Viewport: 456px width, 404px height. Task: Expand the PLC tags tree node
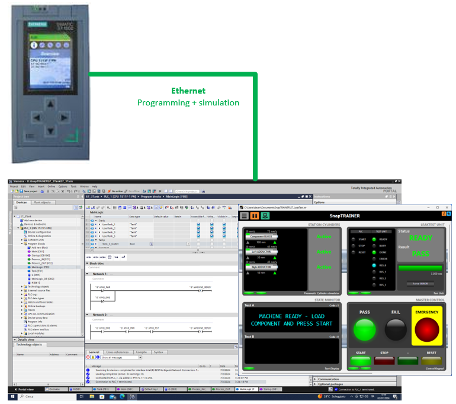click(22, 294)
